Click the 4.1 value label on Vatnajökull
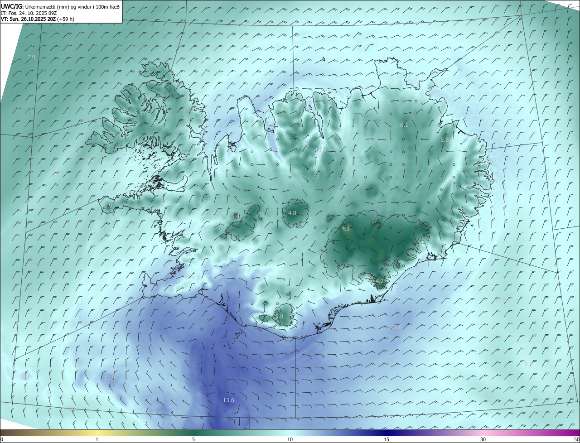Image resolution: width=580 pixels, height=443 pixels. 346,229
